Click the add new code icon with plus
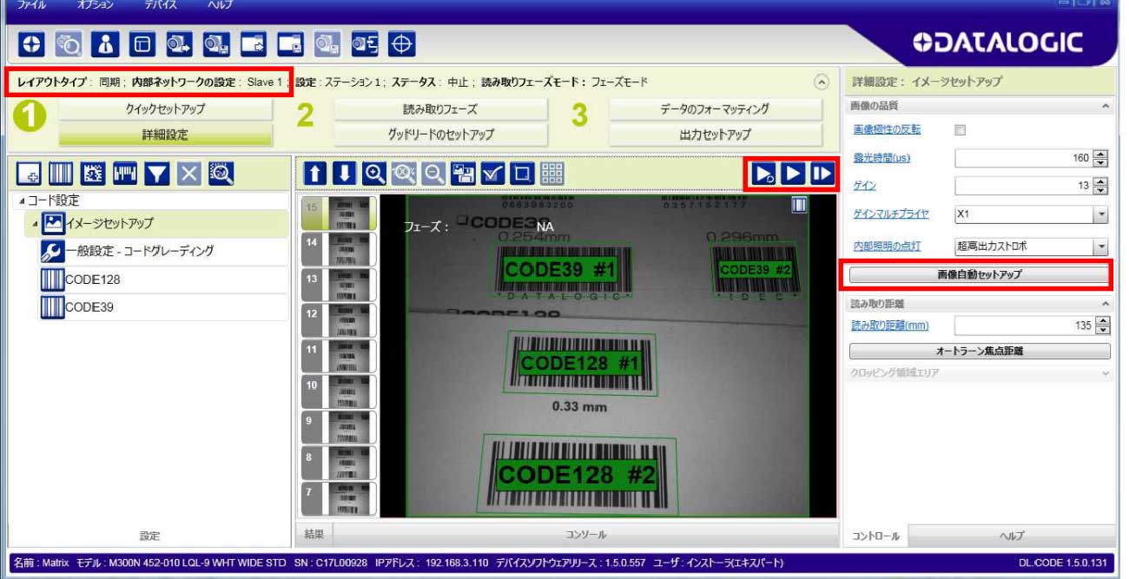 click(29, 174)
